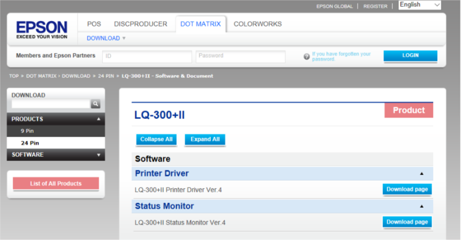
Task: Click TOP in the breadcrumb
Action: coord(14,76)
